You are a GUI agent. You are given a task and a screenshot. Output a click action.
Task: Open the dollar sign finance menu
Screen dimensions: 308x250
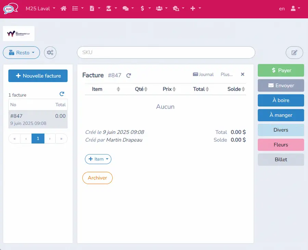click(x=145, y=9)
